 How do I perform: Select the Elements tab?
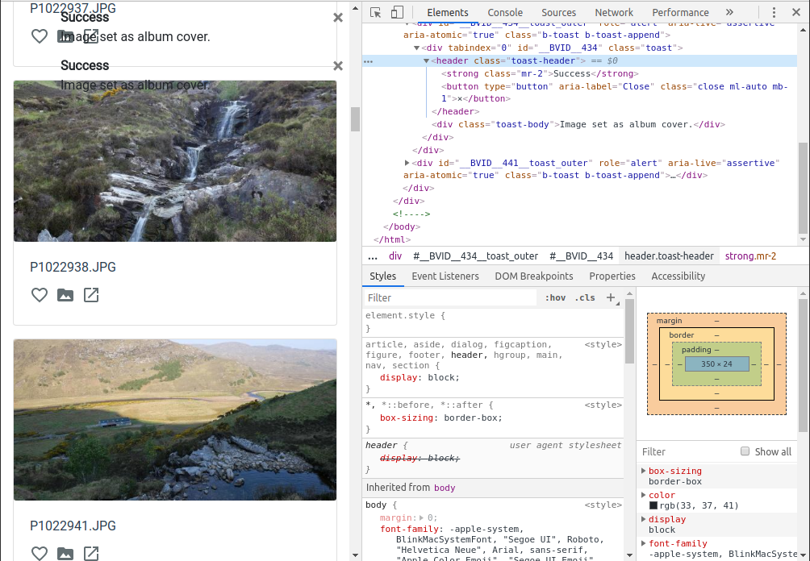coord(448,12)
